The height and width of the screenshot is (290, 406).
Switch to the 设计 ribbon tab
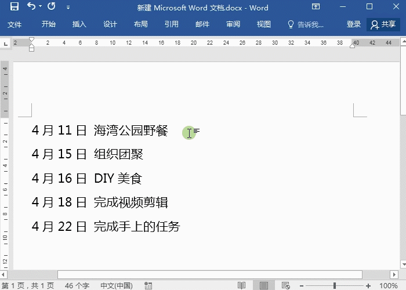[x=110, y=24]
